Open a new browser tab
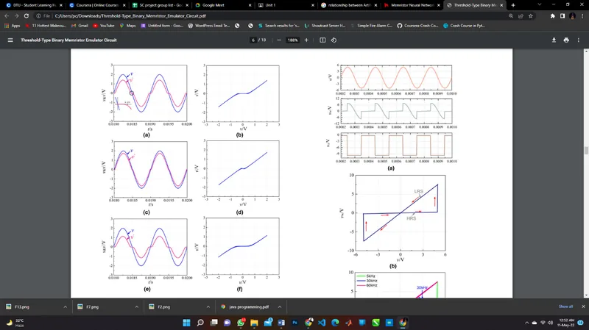Viewport: 589px width, 330px height. tap(513, 5)
